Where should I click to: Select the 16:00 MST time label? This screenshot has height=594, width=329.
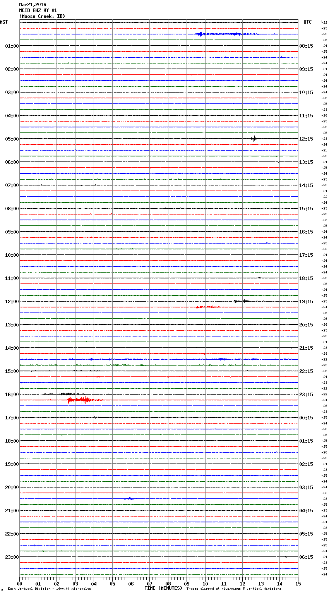click(12, 394)
